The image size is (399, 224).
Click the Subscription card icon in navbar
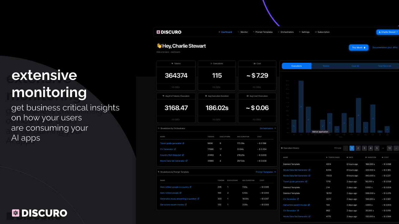pos(316,32)
